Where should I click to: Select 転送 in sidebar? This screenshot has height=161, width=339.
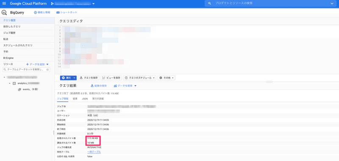pos(27,39)
